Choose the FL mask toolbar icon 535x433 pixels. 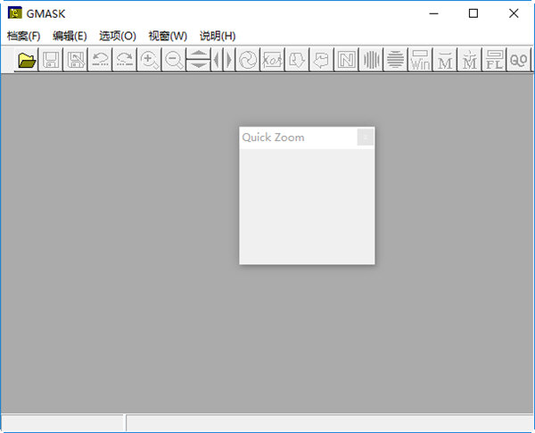494,61
